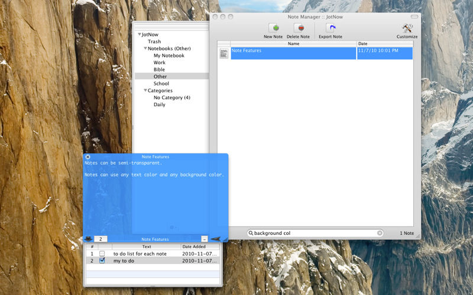Collapse the Notebooks (Other) disclosure triangle
This screenshot has width=473, height=295.
pos(145,48)
